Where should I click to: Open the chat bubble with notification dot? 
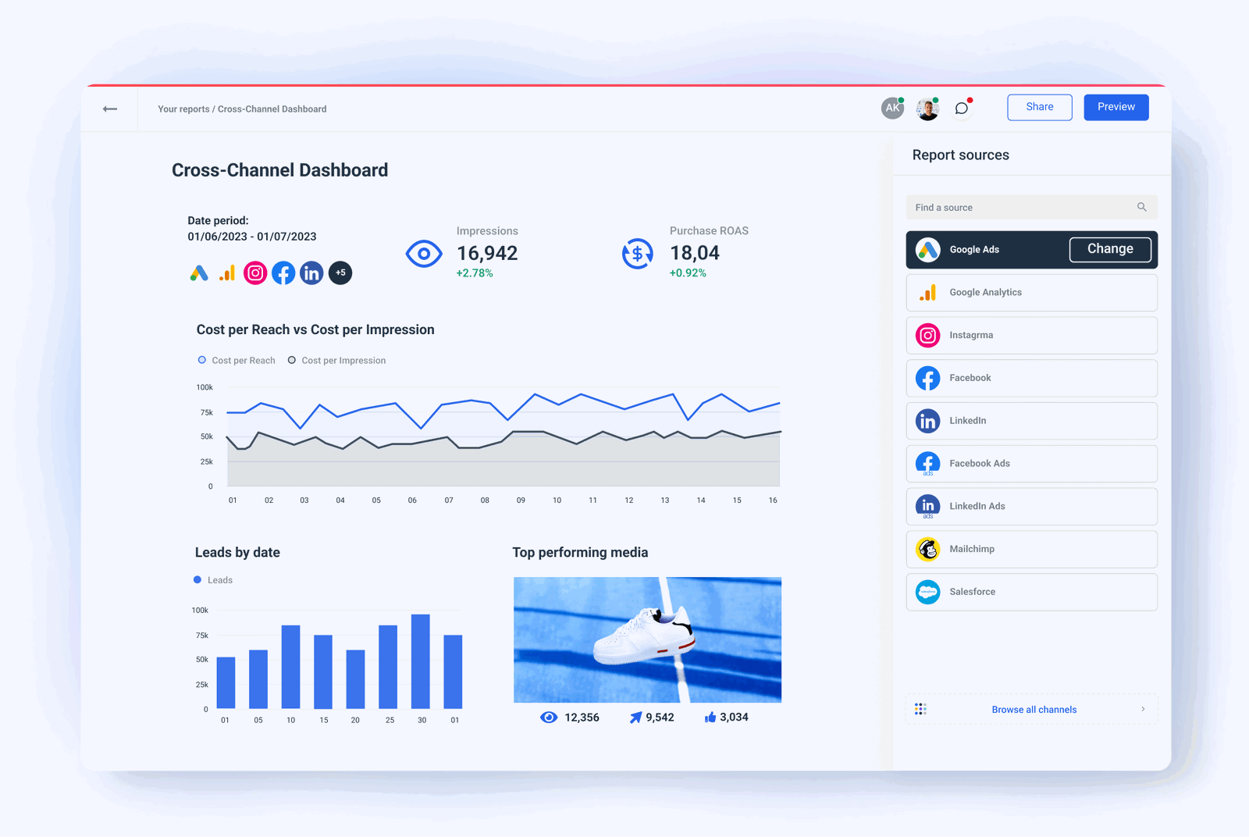point(961,109)
